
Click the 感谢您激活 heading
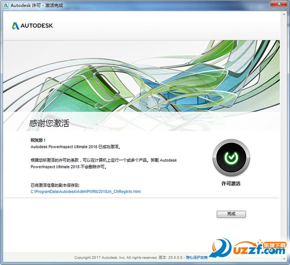click(49, 123)
